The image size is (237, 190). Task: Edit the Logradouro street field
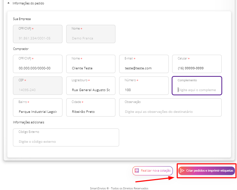click(x=91, y=86)
